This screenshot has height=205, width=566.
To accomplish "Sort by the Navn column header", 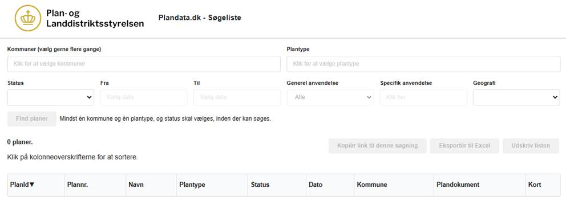I will 136,185.
